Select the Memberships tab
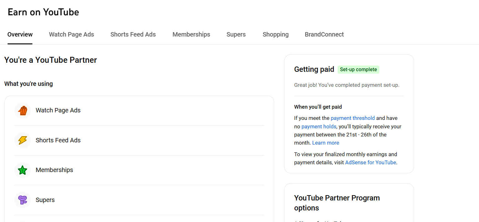Image resolution: width=479 pixels, height=222 pixels. point(191,35)
